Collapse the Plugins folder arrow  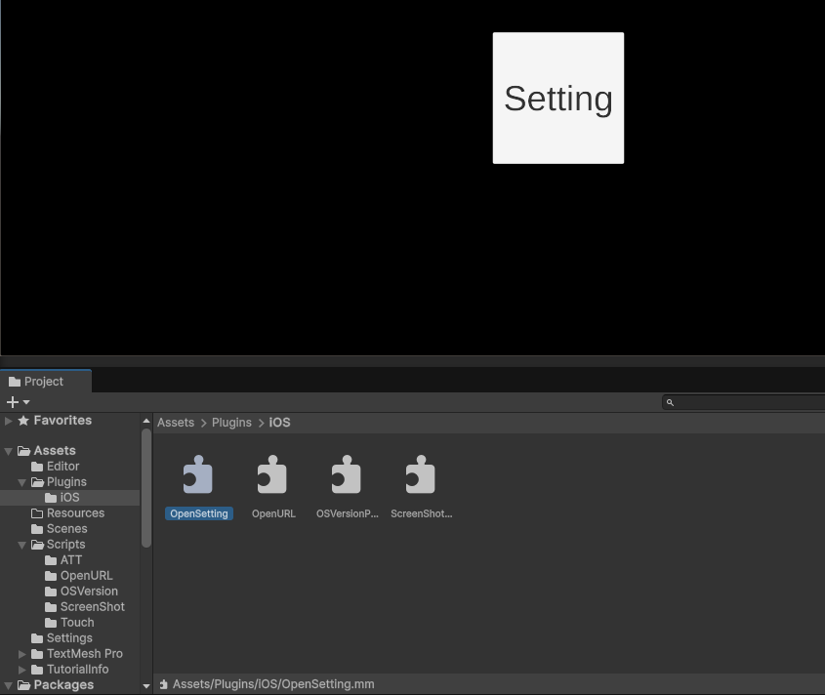pos(22,482)
